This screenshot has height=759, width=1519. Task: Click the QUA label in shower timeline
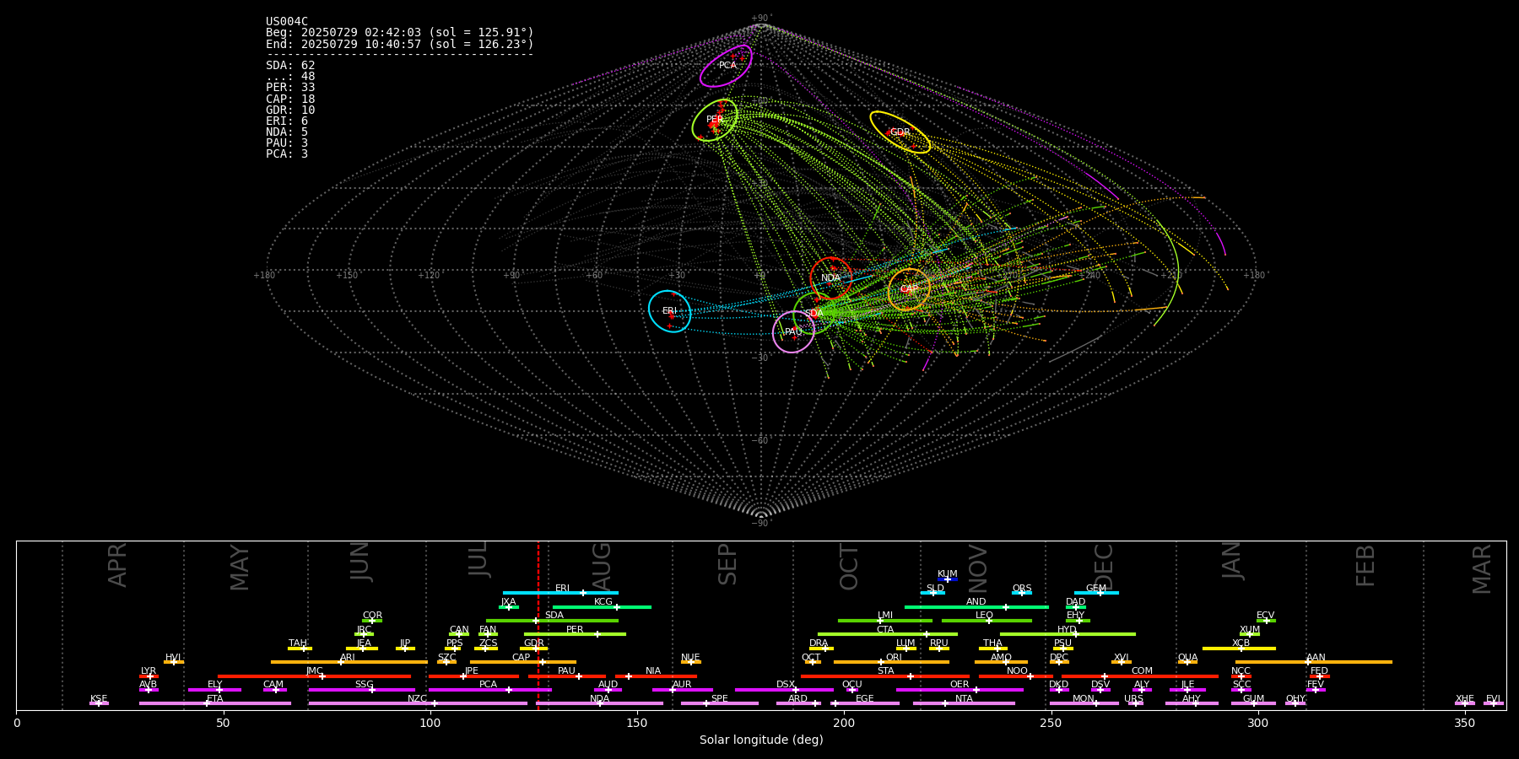(1187, 658)
